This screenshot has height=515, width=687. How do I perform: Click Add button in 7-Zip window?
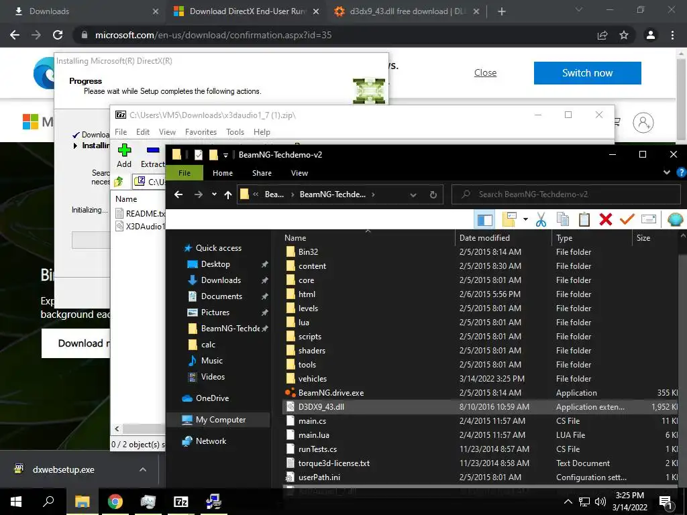[124, 156]
